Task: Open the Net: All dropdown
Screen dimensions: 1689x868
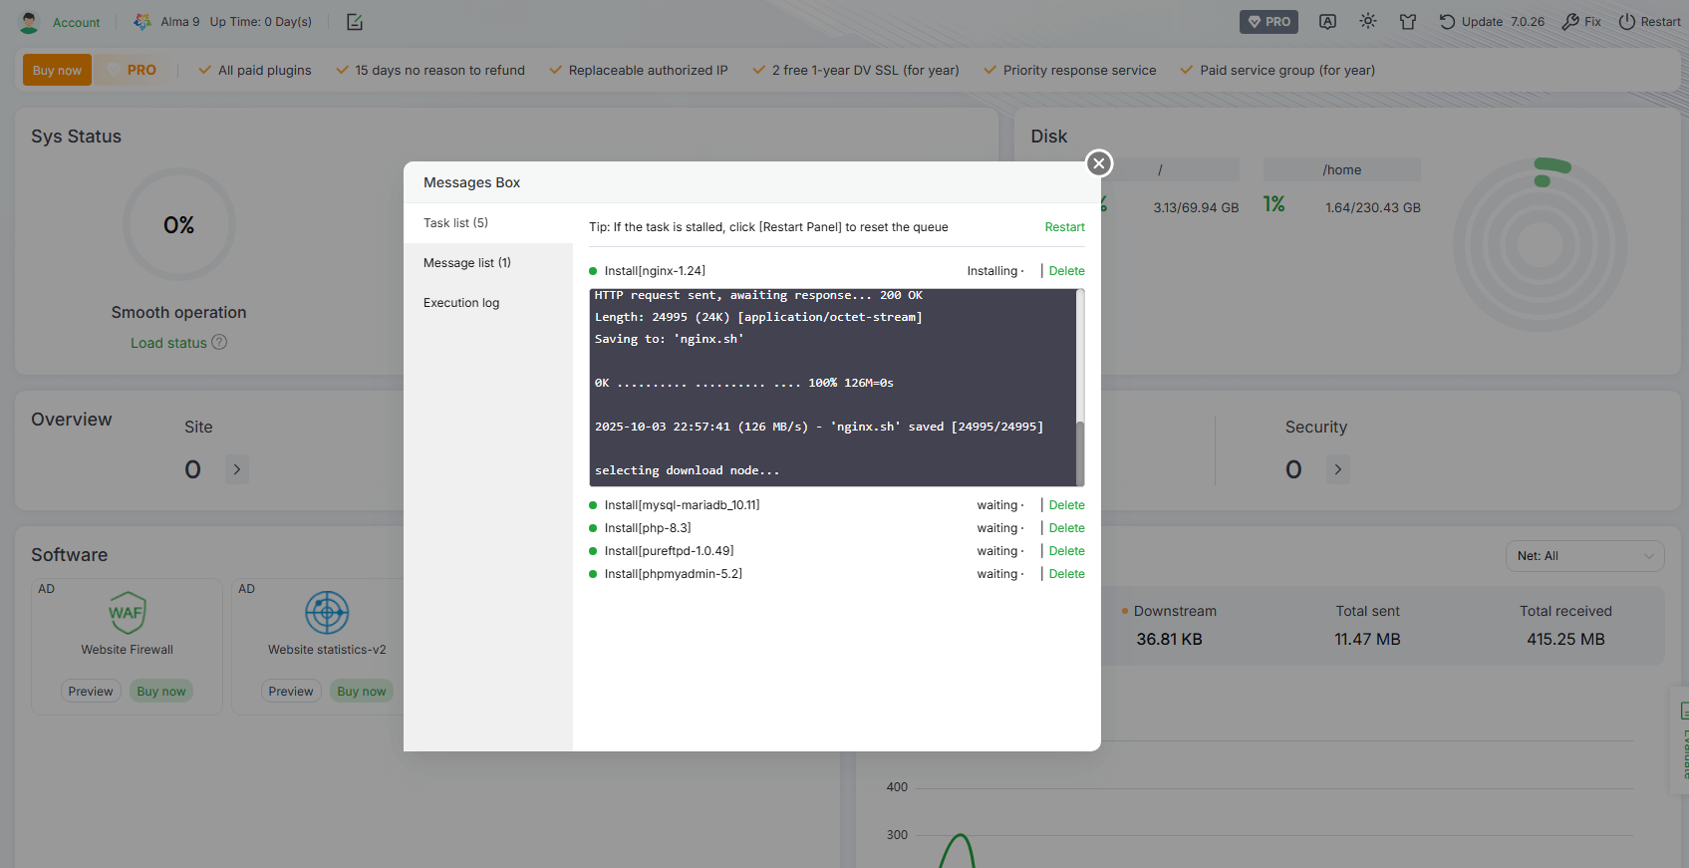Action: click(x=1584, y=556)
